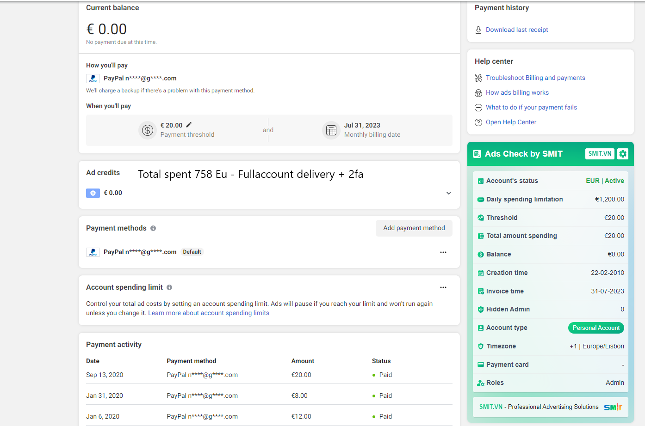The image size is (645, 426).
Task: Click the € 20.00 payment threshold value
Action: 172,125
